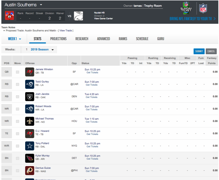Click the Fantasy Points column header
219x180 pixels.
pos(212,61)
